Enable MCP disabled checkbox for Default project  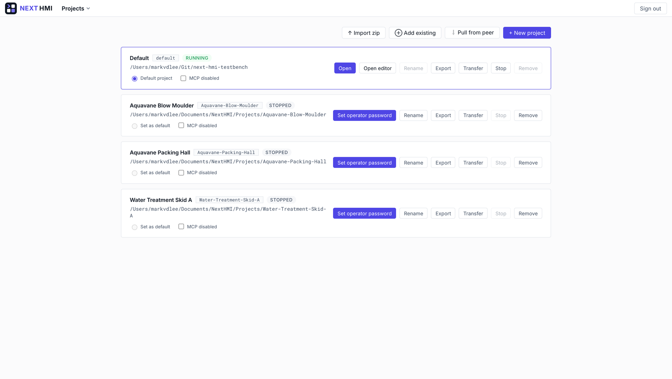[183, 78]
